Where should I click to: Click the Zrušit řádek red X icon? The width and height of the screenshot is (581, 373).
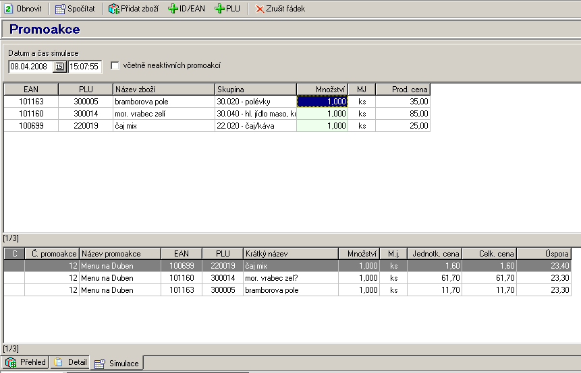pyautogui.click(x=260, y=9)
